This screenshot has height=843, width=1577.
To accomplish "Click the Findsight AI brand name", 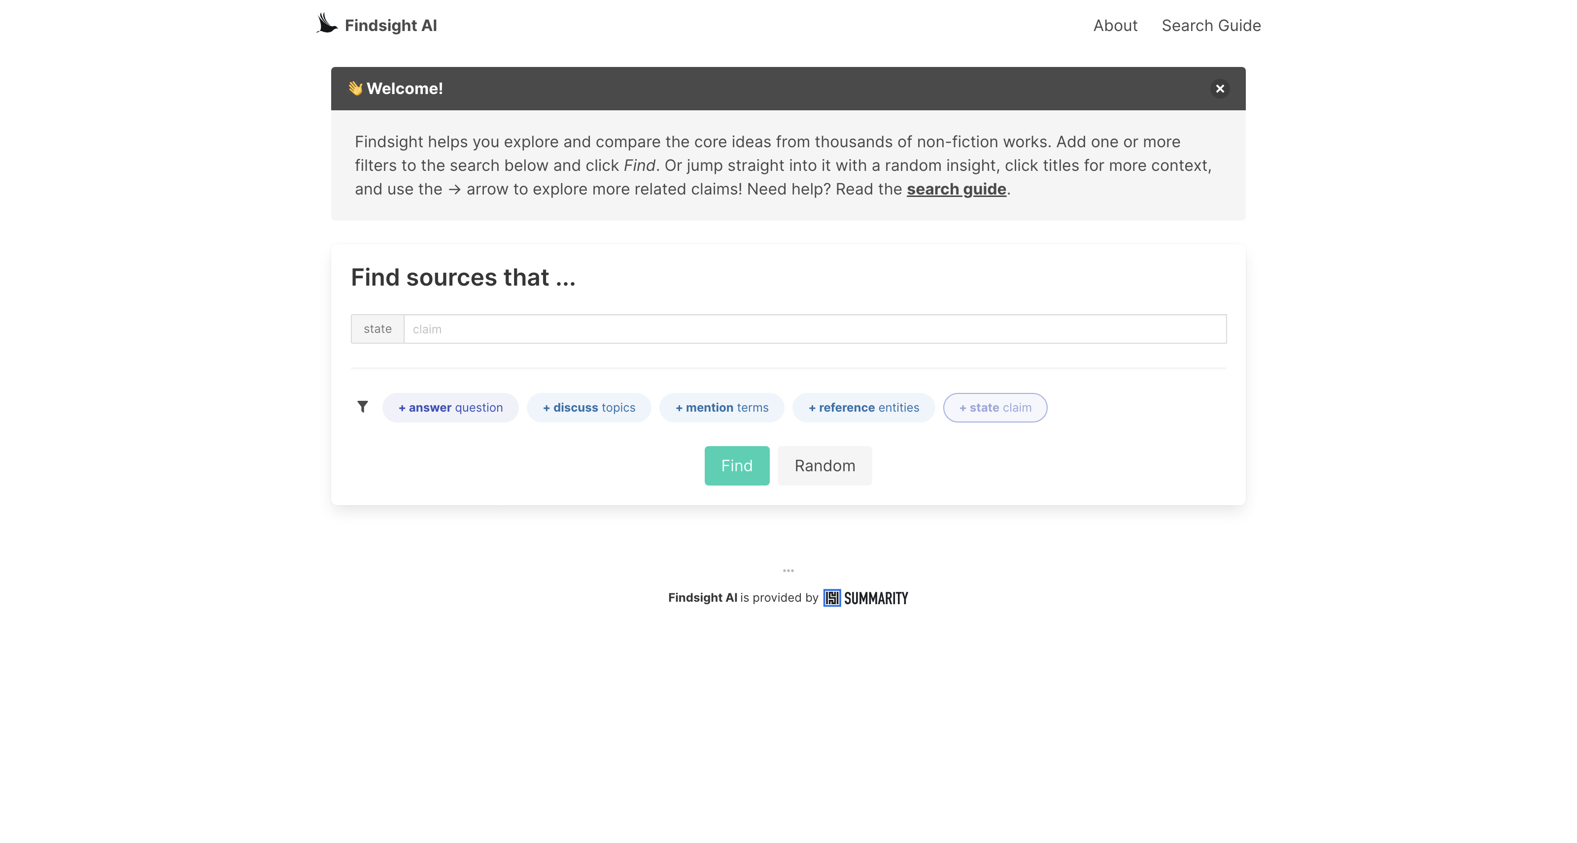I will (x=391, y=26).
